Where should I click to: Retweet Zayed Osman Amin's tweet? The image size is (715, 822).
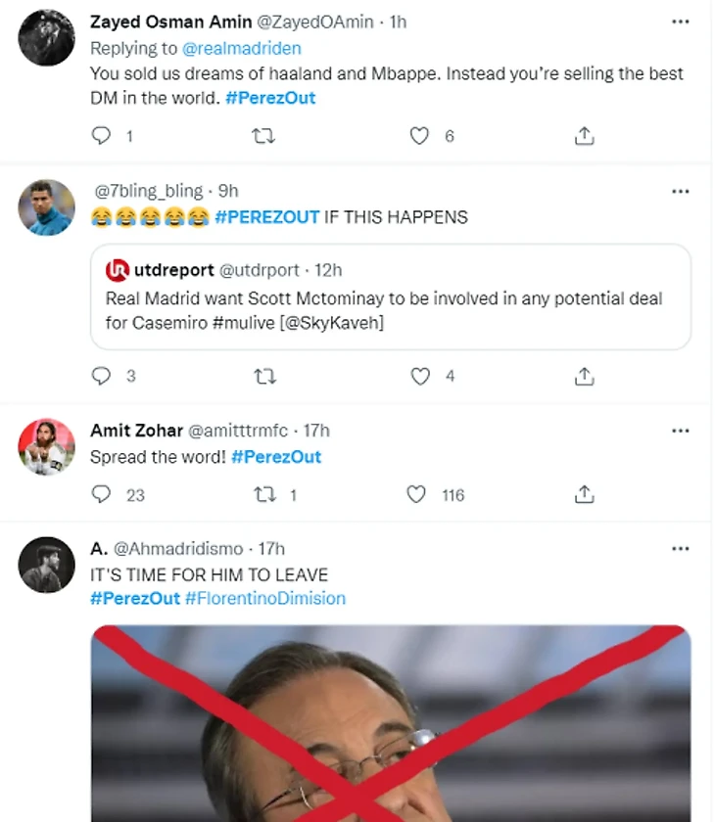263,136
